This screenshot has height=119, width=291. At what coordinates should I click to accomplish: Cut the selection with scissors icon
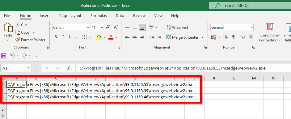pyautogui.click(x=21, y=25)
